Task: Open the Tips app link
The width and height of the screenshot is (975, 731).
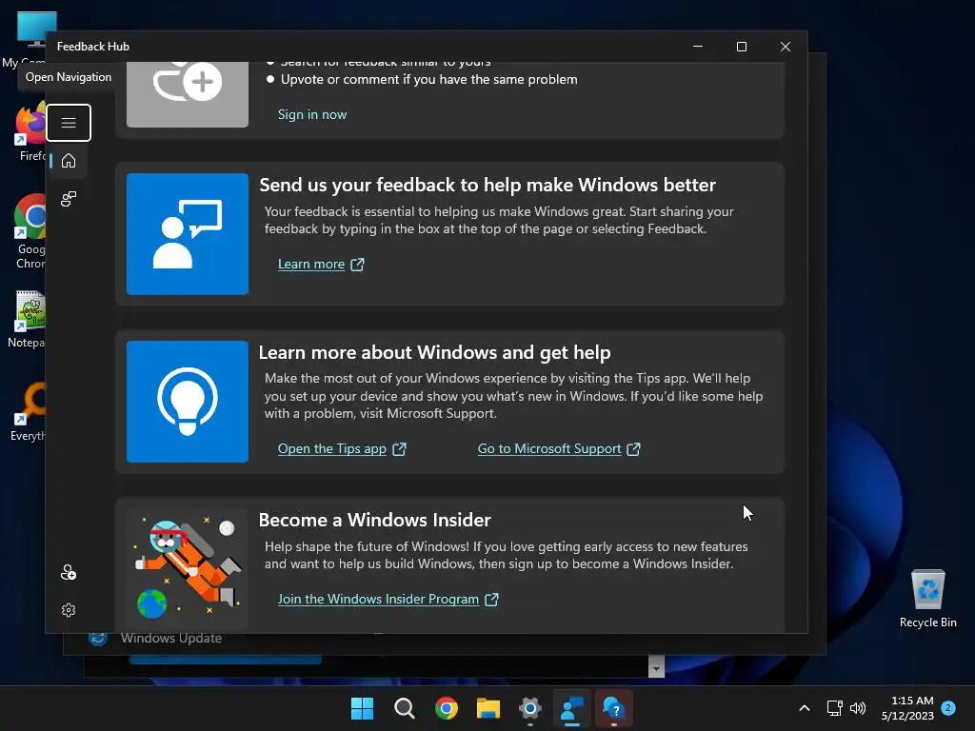Action: point(332,449)
